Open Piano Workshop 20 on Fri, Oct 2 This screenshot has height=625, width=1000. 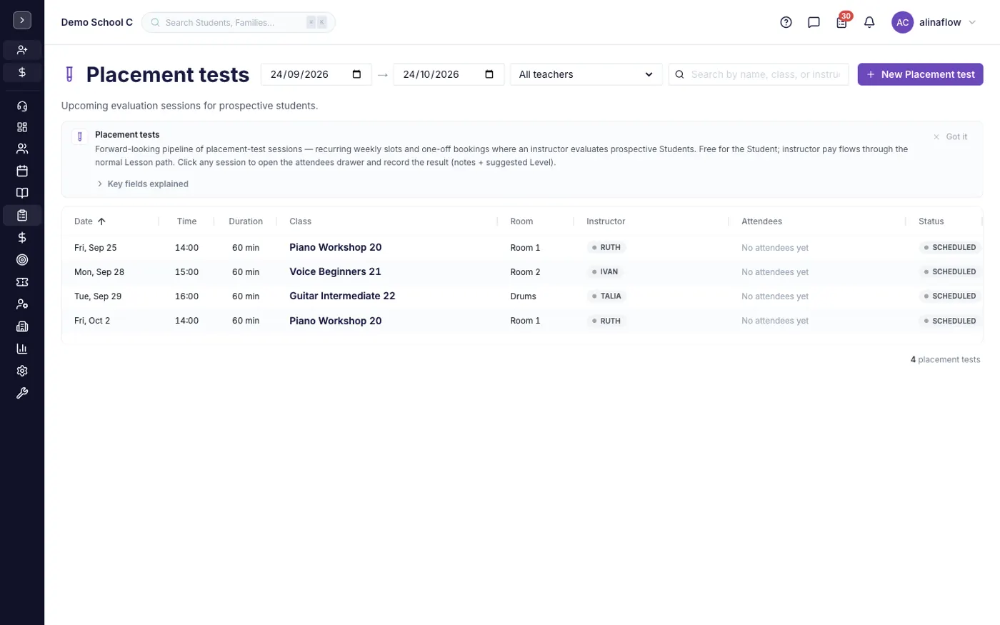336,321
